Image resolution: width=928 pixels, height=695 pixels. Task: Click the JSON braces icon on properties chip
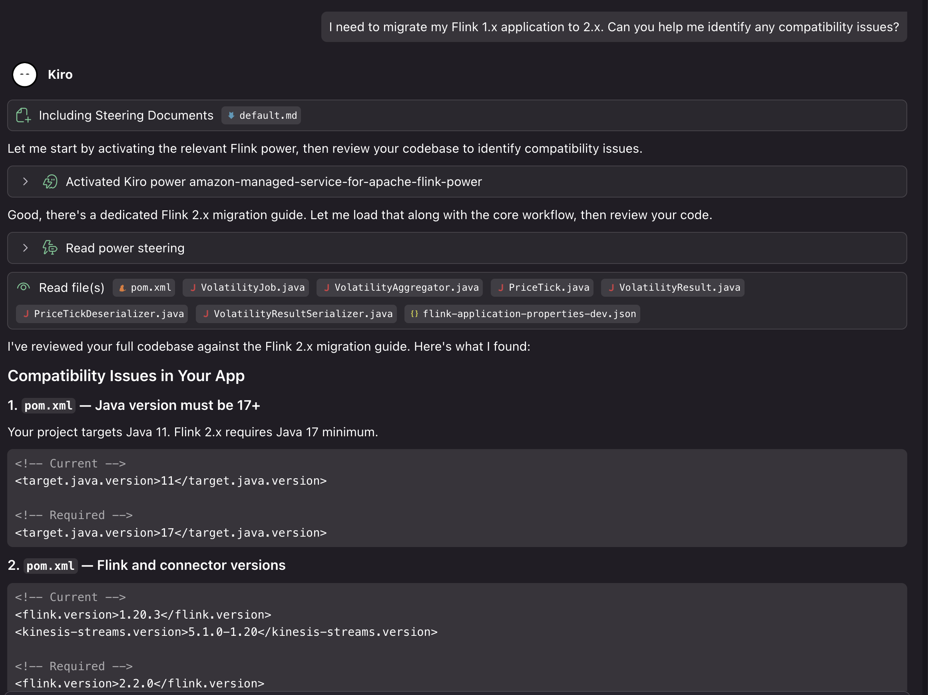pos(414,314)
